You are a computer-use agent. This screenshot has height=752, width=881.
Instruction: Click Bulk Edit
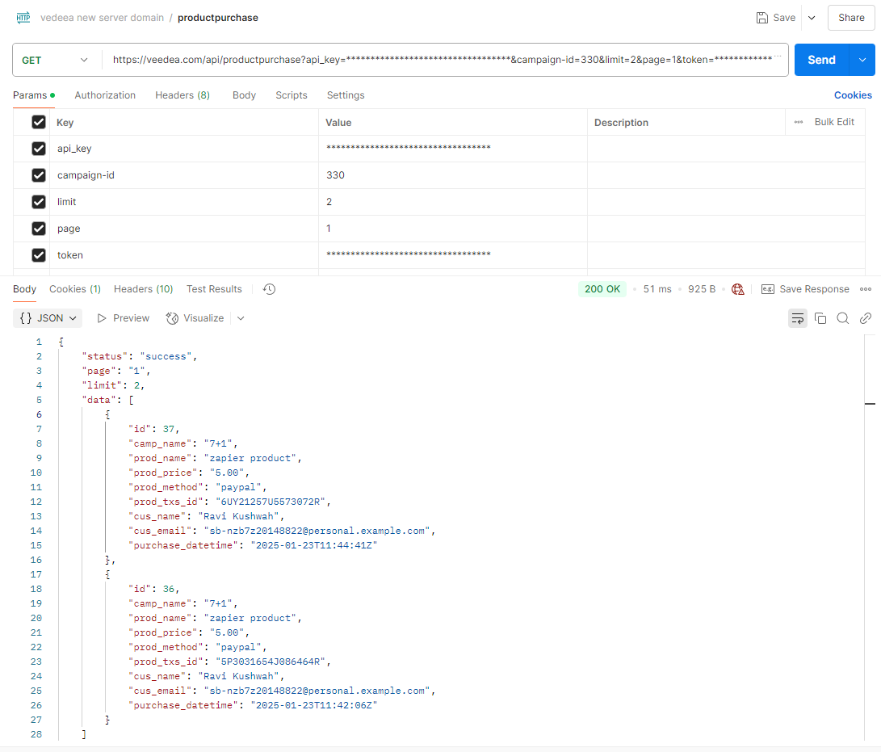click(x=834, y=122)
